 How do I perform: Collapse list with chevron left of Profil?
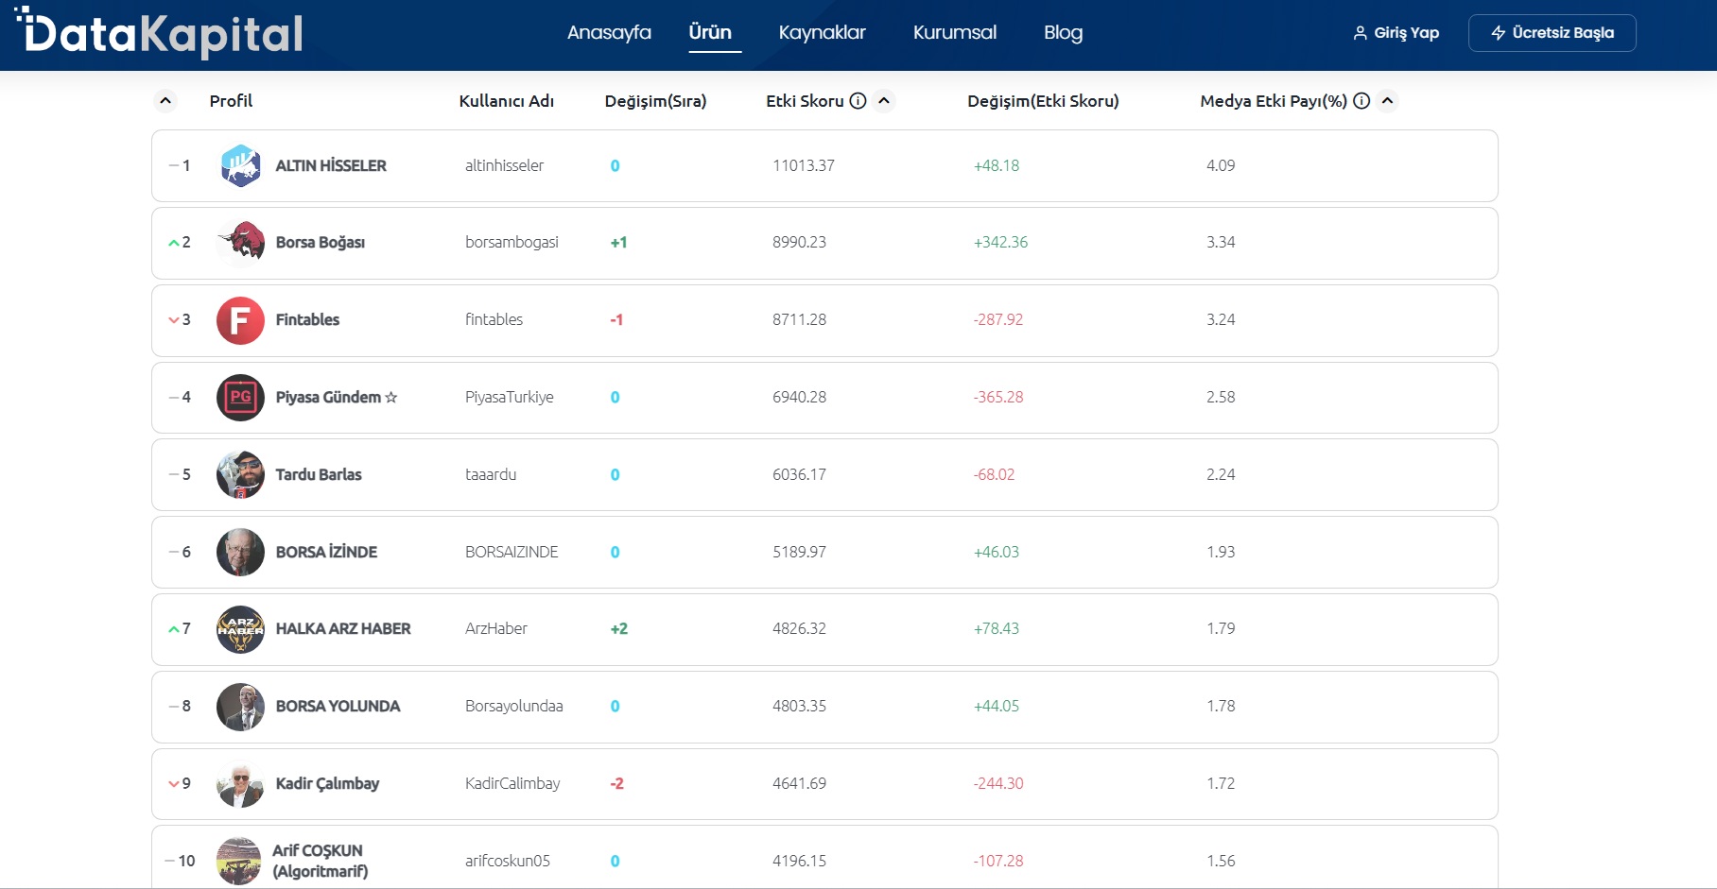[x=165, y=101]
